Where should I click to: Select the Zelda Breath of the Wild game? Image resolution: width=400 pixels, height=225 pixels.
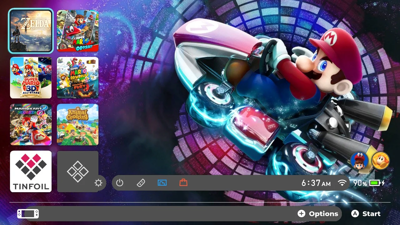click(x=31, y=31)
